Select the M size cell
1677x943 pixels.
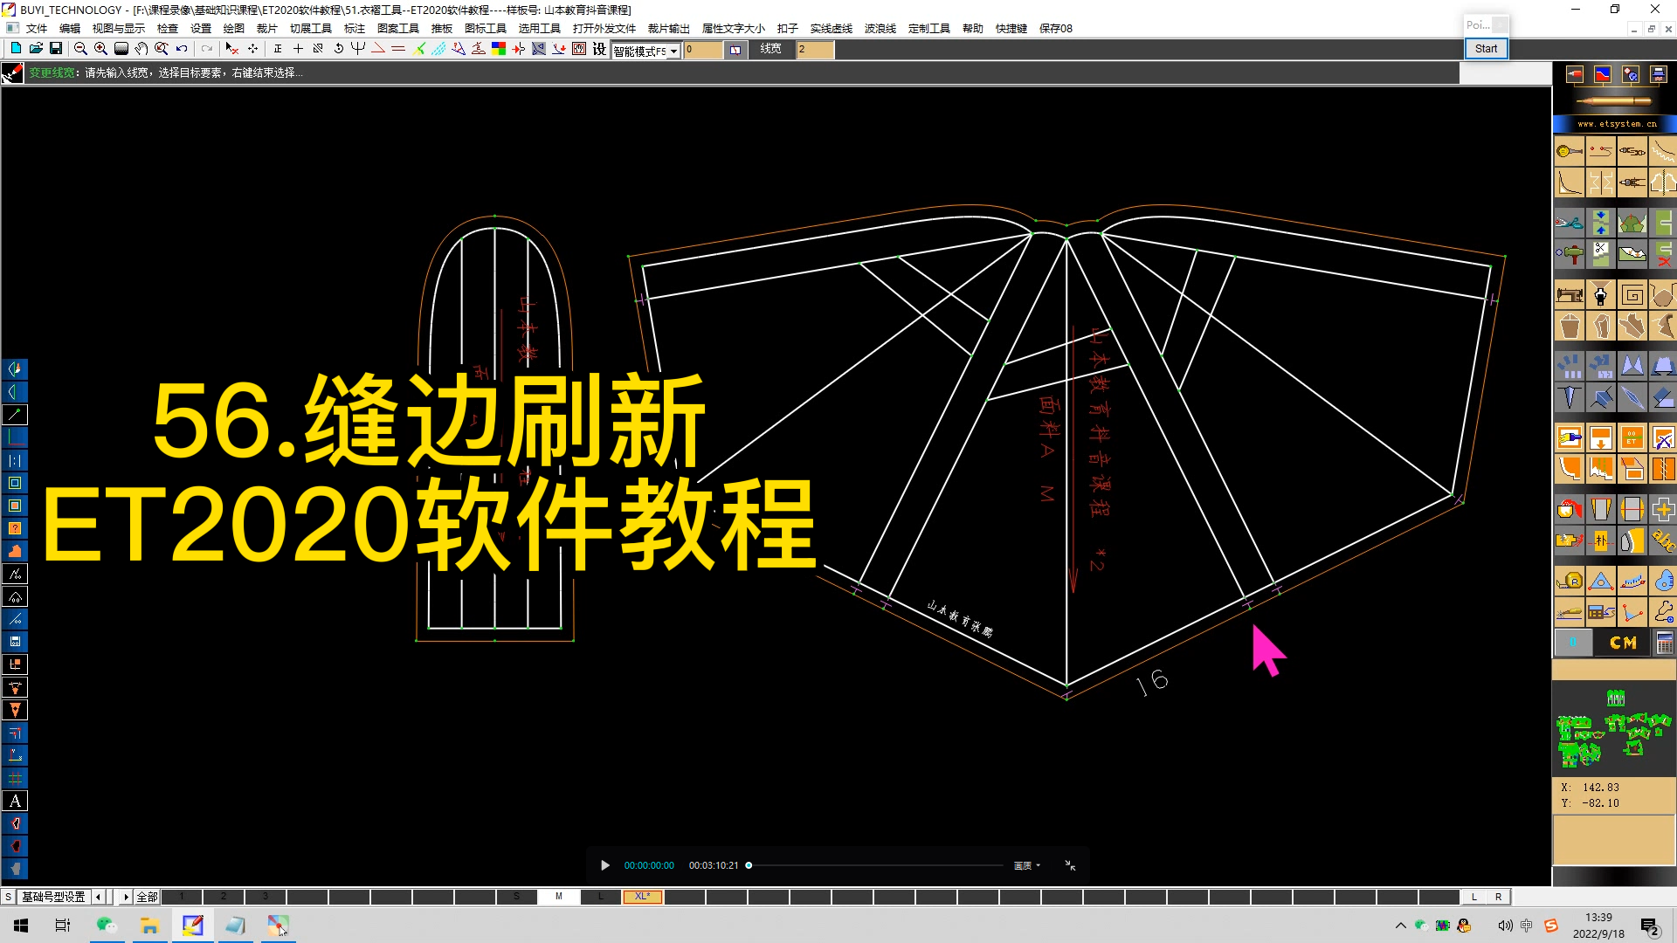pos(559,897)
